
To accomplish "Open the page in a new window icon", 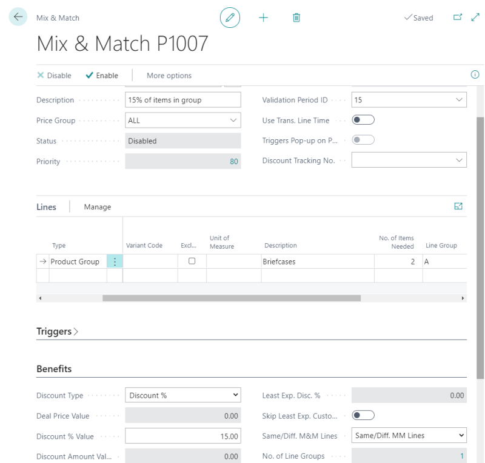I will click(x=458, y=18).
